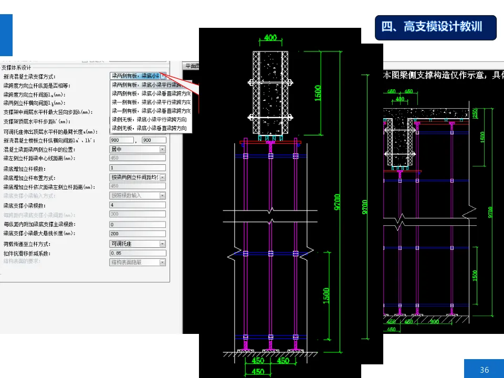The width and height of the screenshot is (504, 378).
Task: Click the 400 beam width dimension in center drawing
Action: point(270,38)
